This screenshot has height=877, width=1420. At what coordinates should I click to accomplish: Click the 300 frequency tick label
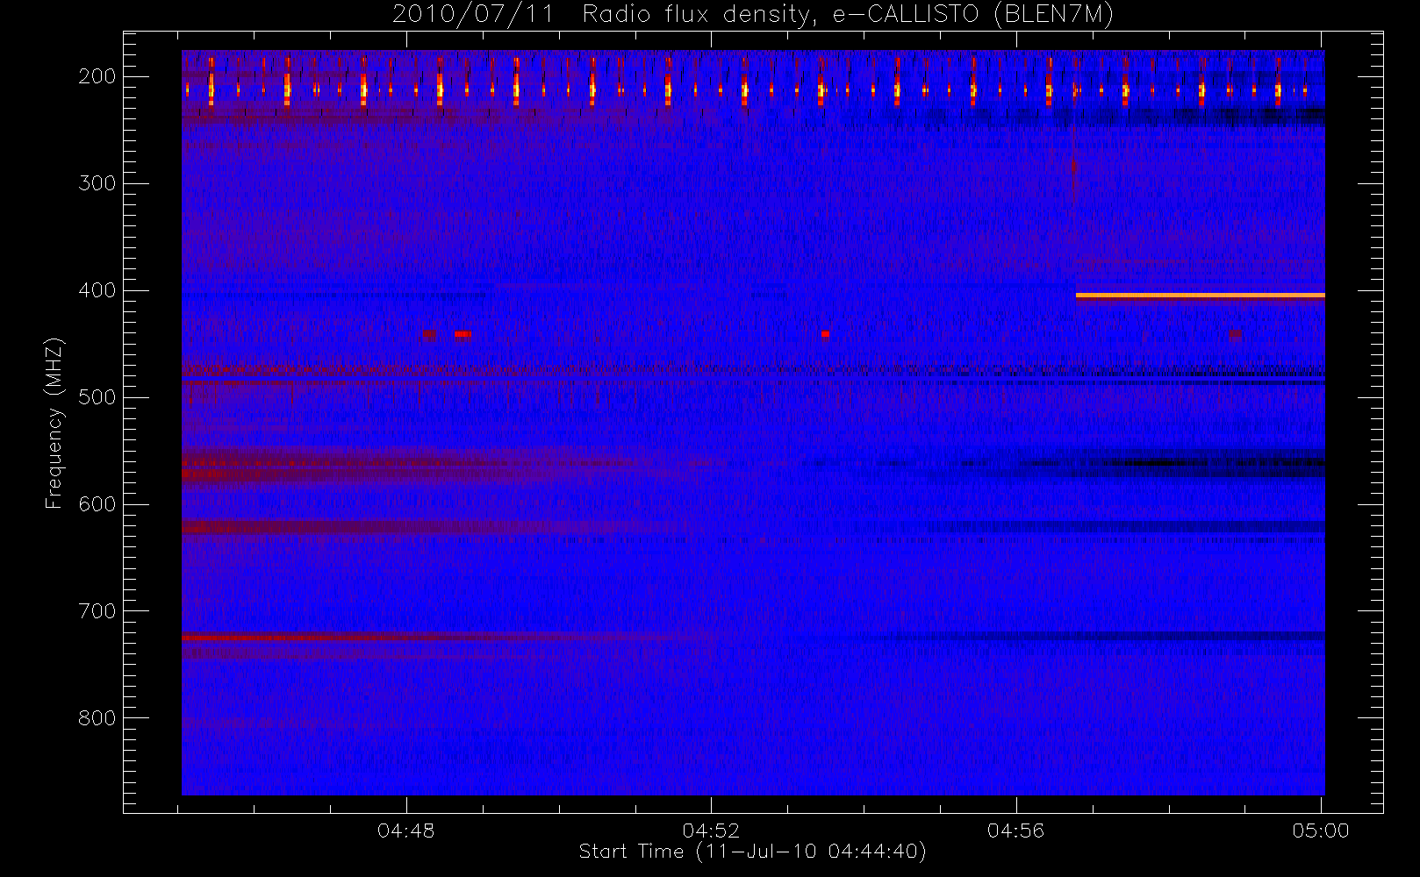(x=97, y=183)
